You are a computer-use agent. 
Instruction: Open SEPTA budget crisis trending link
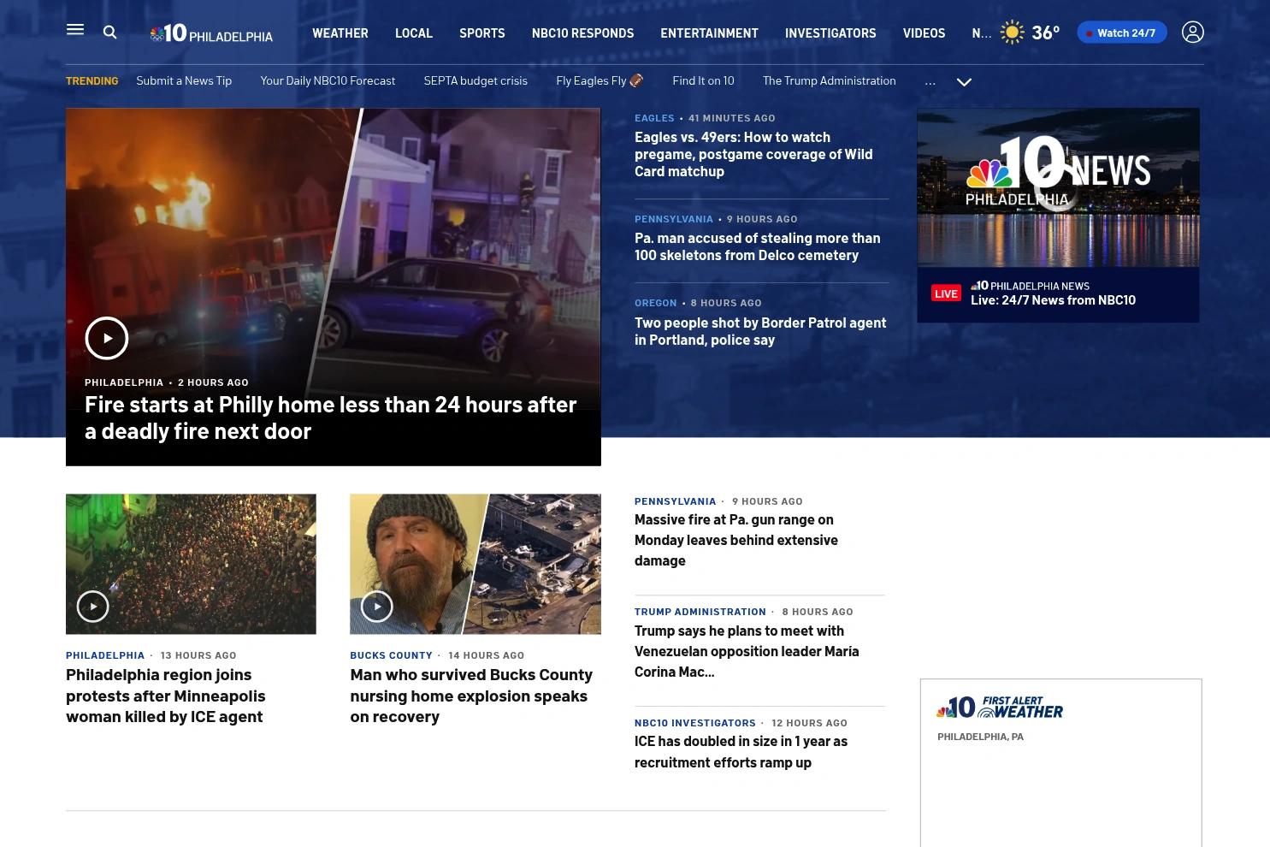click(x=476, y=80)
